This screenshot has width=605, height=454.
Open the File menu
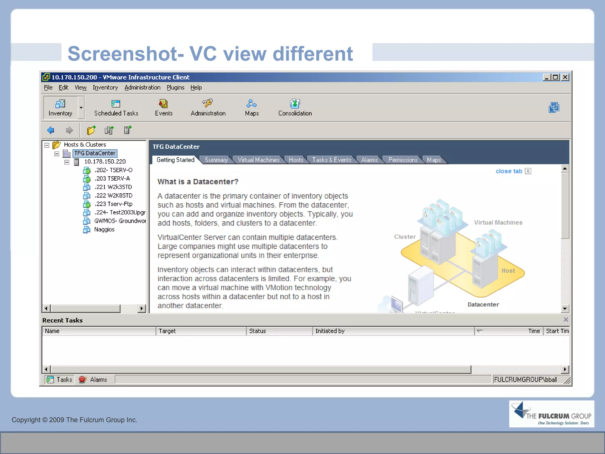tap(48, 87)
